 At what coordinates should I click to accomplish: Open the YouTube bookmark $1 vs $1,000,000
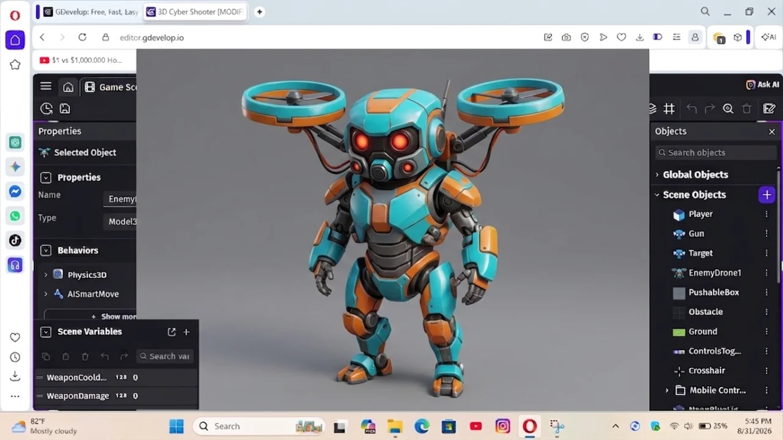click(x=81, y=60)
